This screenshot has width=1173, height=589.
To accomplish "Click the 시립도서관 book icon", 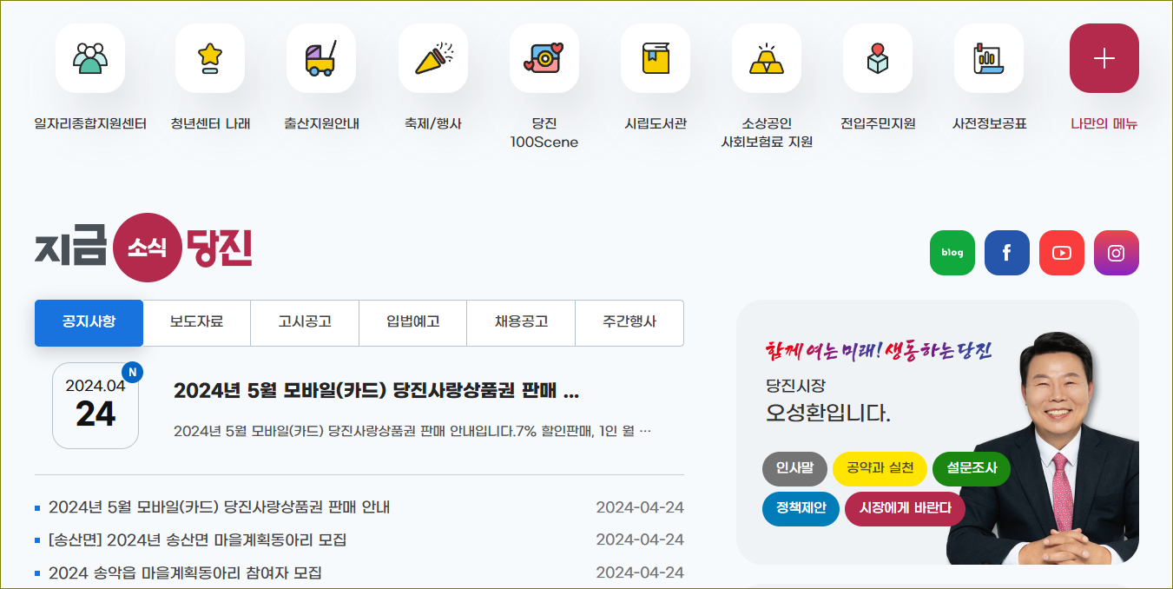I will tap(655, 57).
